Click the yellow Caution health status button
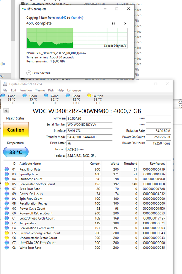This screenshot has height=274, width=182. (16, 130)
